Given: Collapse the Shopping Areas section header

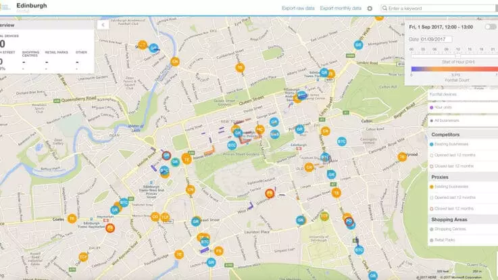Looking at the screenshot, I should 463,220.
